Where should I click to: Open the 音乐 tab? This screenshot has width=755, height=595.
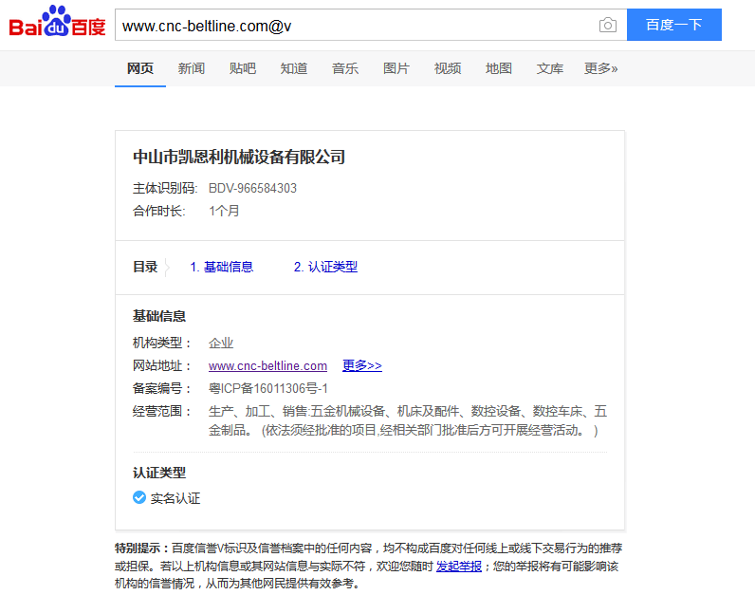[x=345, y=68]
